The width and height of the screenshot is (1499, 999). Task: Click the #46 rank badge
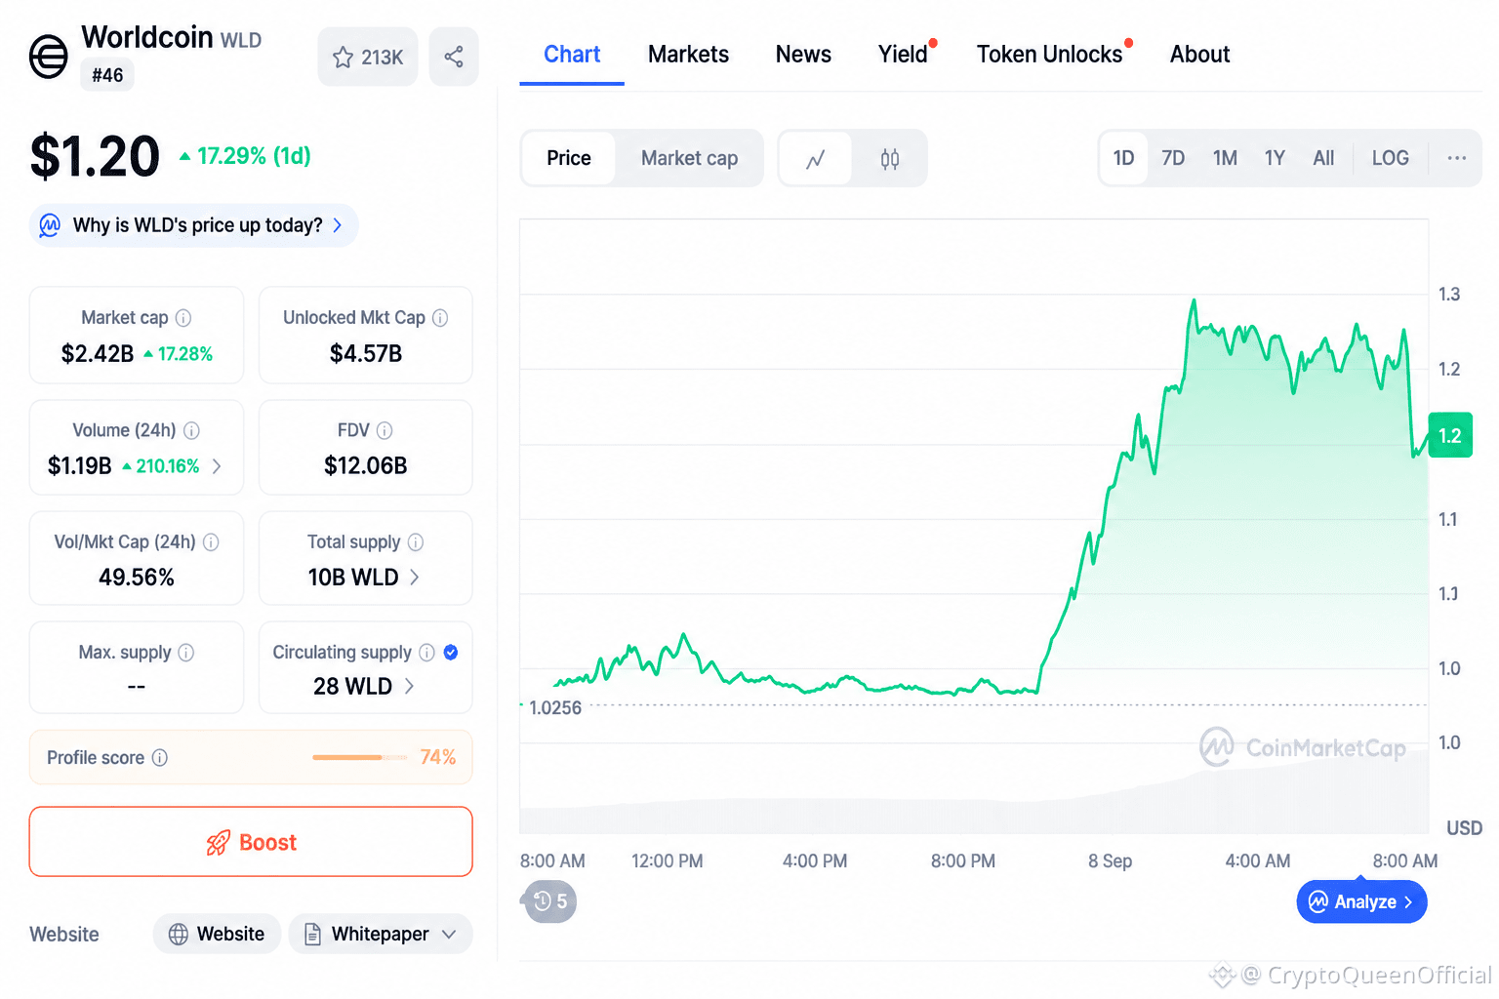click(x=107, y=75)
